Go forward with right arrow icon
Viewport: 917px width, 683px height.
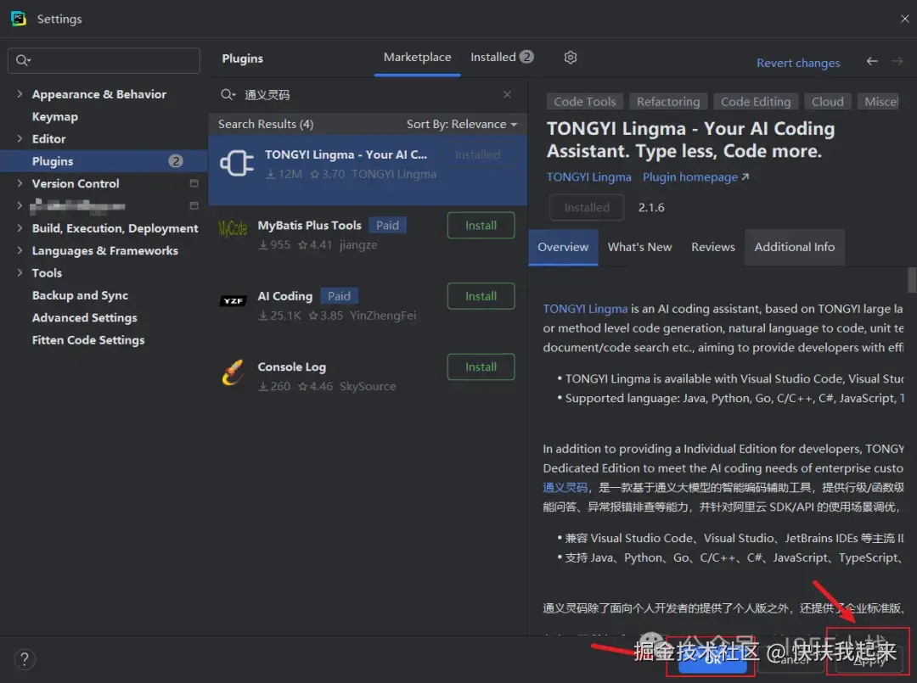[897, 61]
